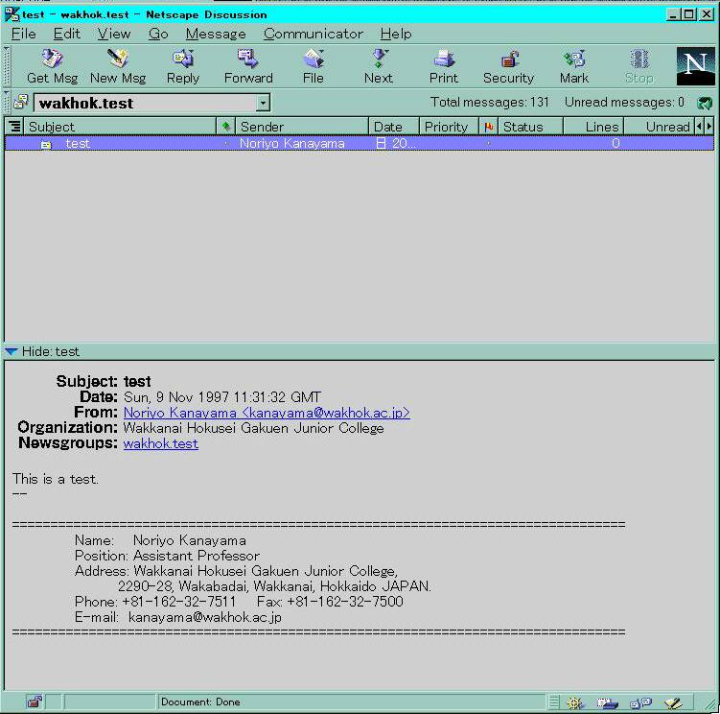
Task: Click the Noriyo Kanayama email link
Action: coord(267,413)
